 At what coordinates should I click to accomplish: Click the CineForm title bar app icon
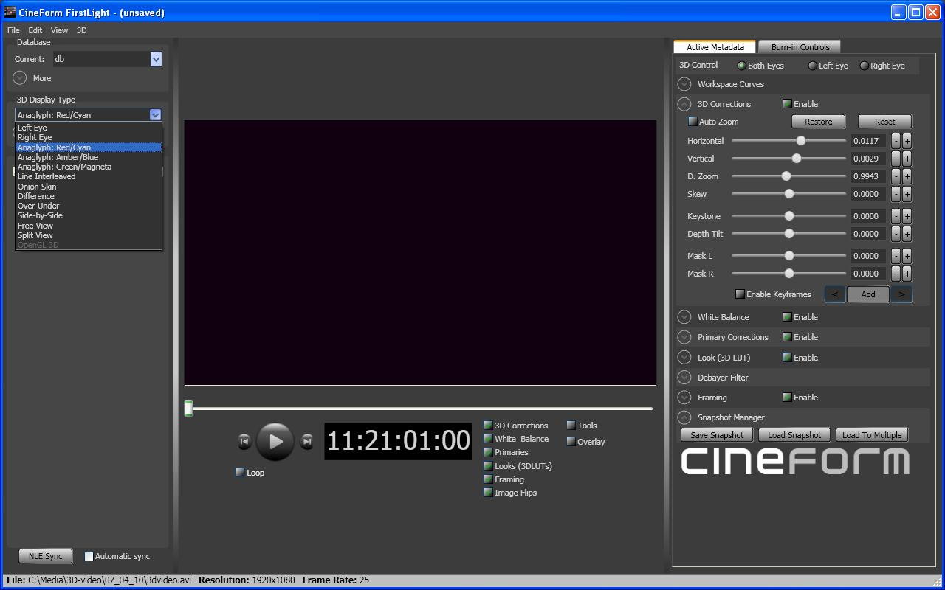click(10, 12)
